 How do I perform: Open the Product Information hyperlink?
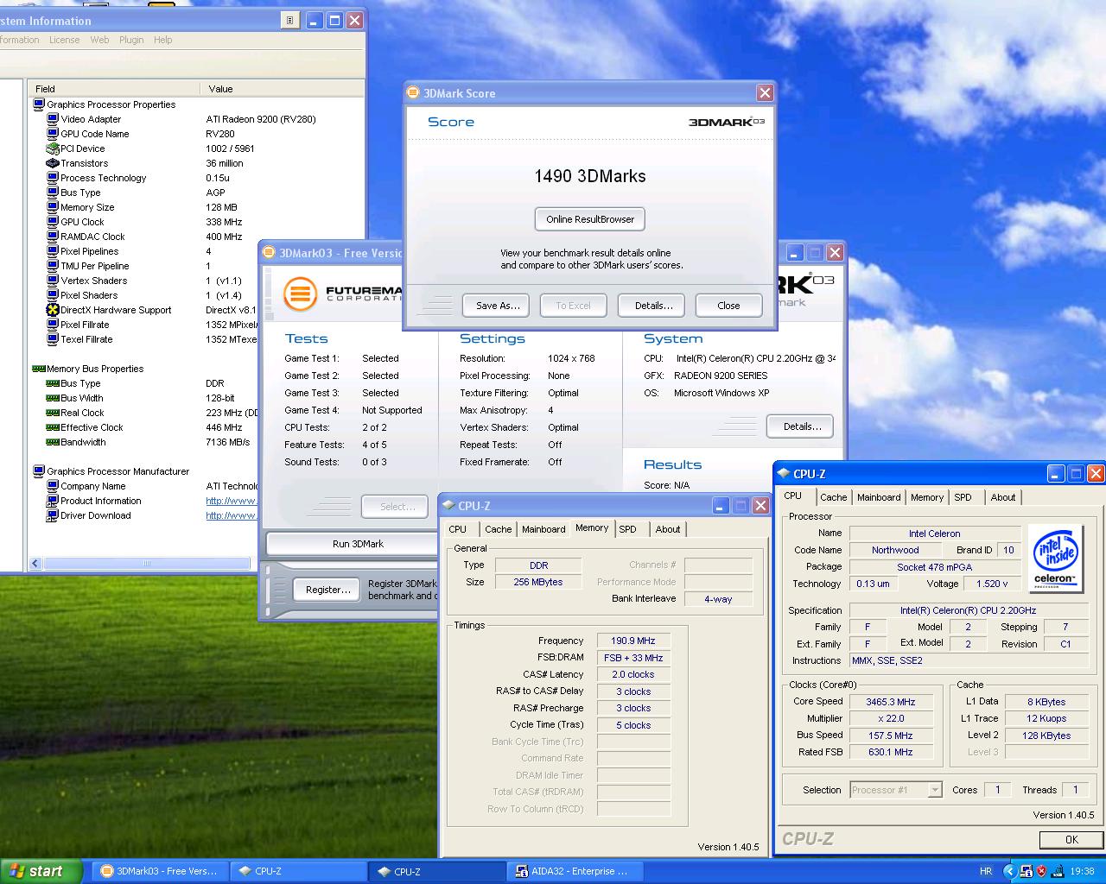click(x=232, y=501)
